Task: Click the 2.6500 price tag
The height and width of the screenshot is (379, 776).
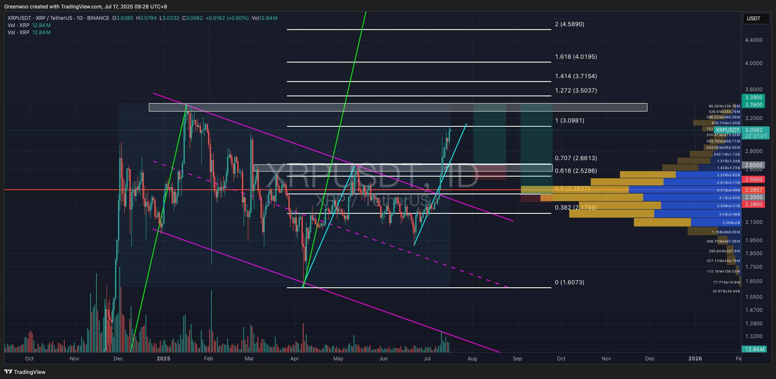Action: tap(754, 165)
